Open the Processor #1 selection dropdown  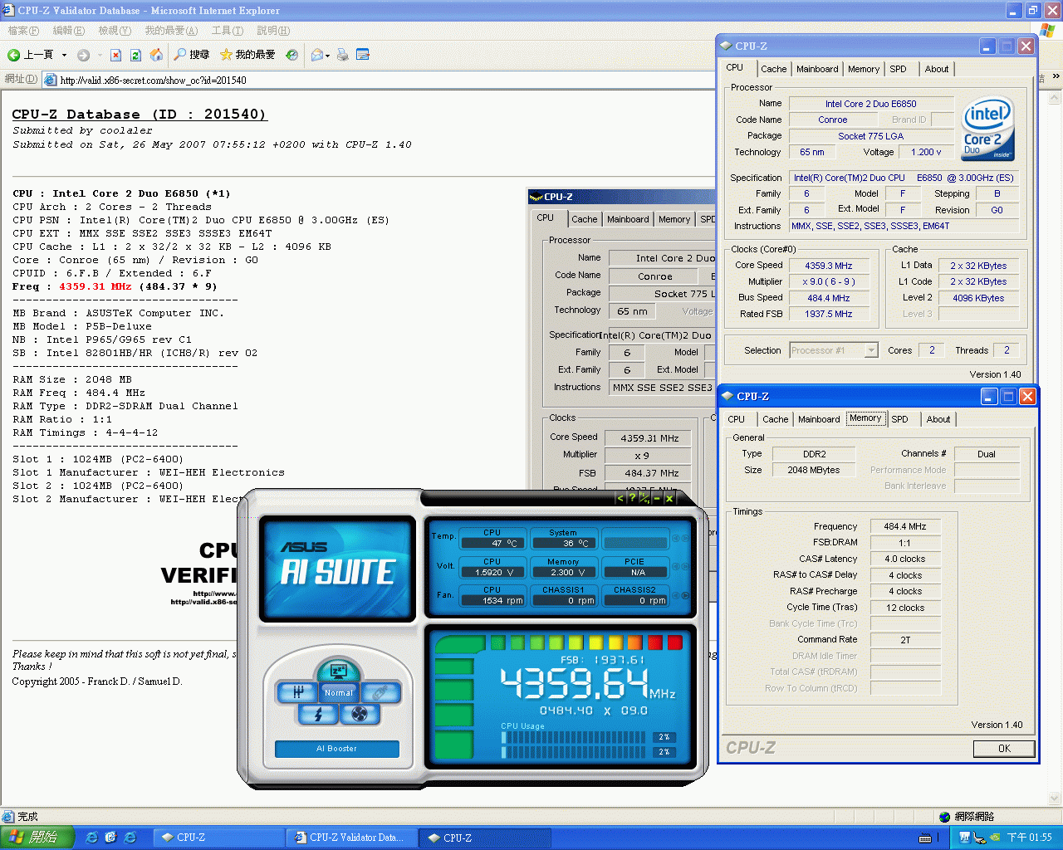pyautogui.click(x=871, y=350)
